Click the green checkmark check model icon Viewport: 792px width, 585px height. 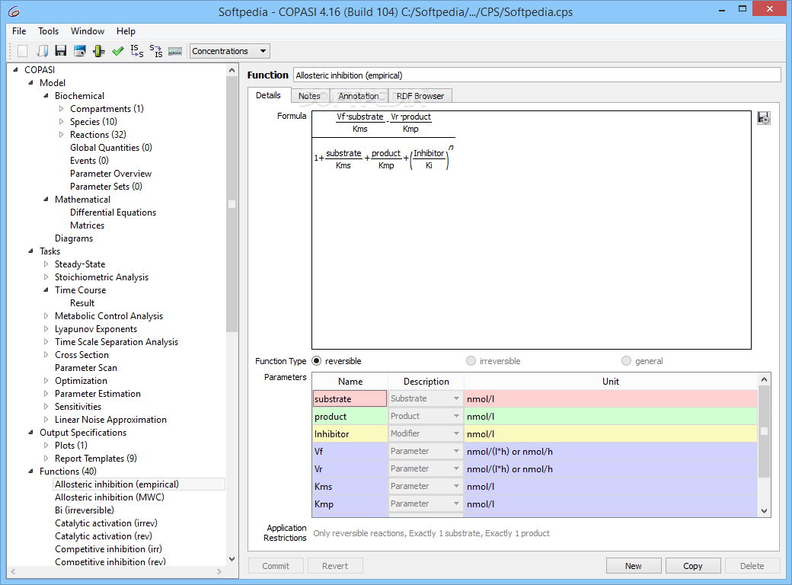pyautogui.click(x=117, y=51)
